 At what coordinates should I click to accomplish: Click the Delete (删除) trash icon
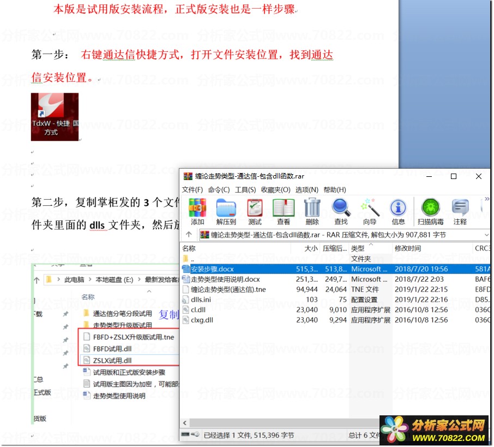coord(312,212)
